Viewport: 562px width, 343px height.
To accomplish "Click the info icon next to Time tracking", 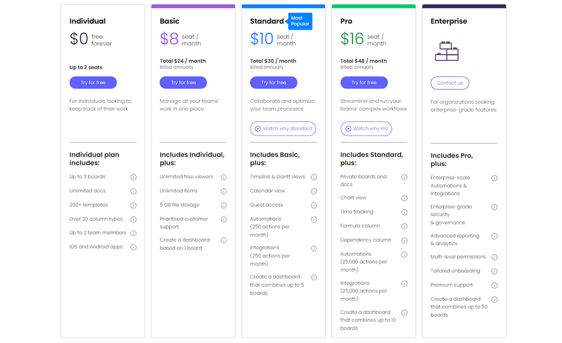I will 405,211.
